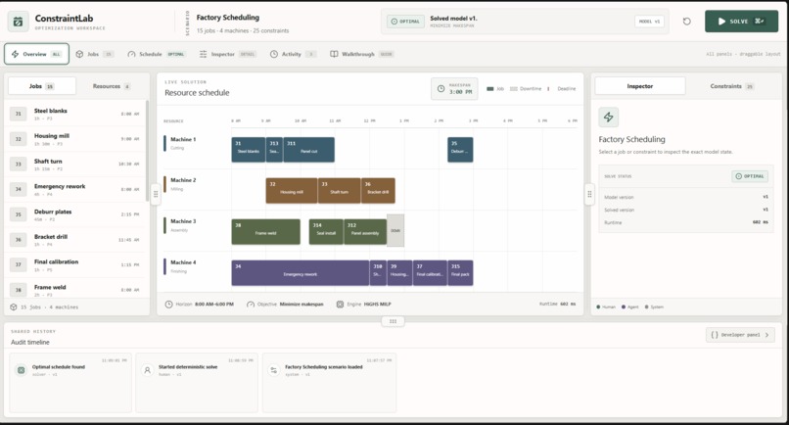Select the Deburr plates job row
The image size is (789, 425).
[x=74, y=214]
